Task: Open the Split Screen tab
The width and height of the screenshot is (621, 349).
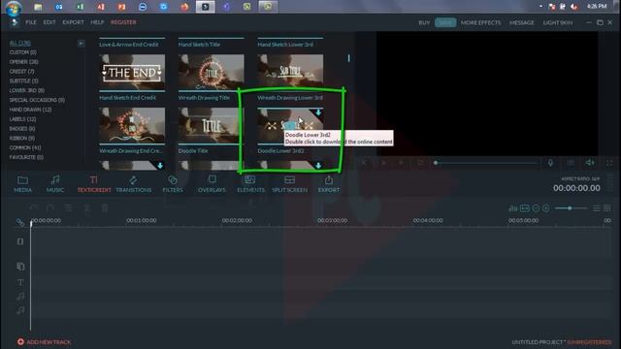Action: tap(289, 184)
